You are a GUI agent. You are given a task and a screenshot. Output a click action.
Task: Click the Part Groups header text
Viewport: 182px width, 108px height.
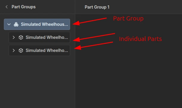point(24,7)
